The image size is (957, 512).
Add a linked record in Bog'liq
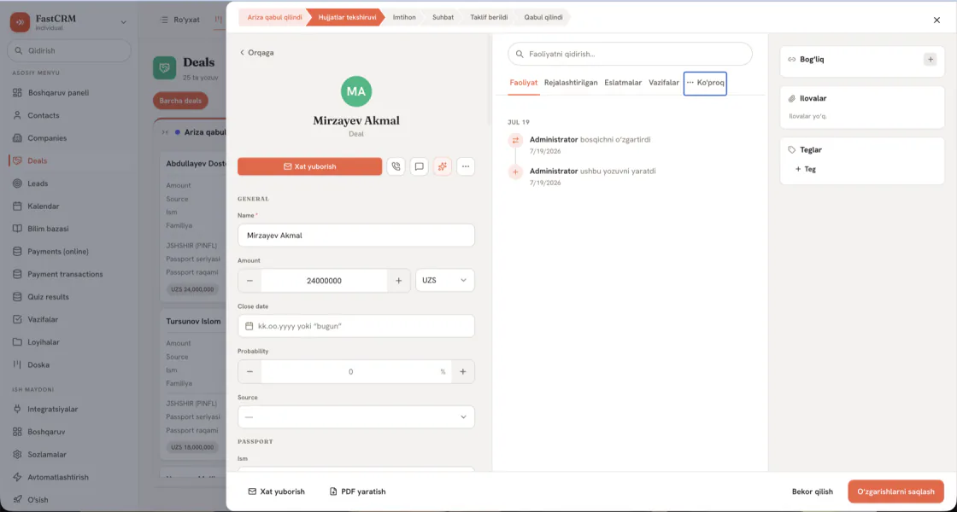point(931,59)
